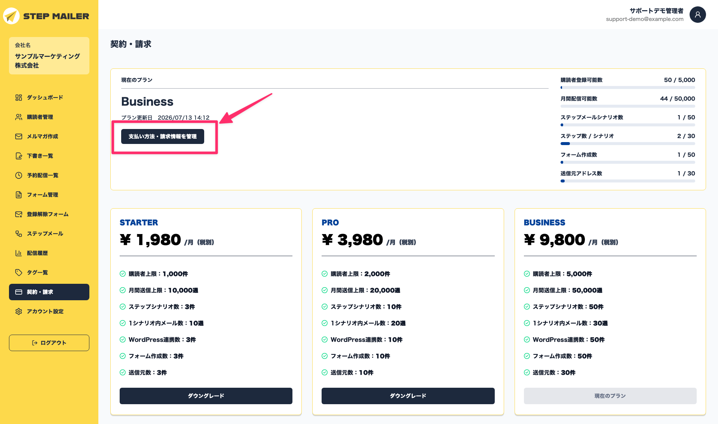Click the WordPress連携数:3件 check icon
This screenshot has height=424, width=718.
tap(123, 339)
